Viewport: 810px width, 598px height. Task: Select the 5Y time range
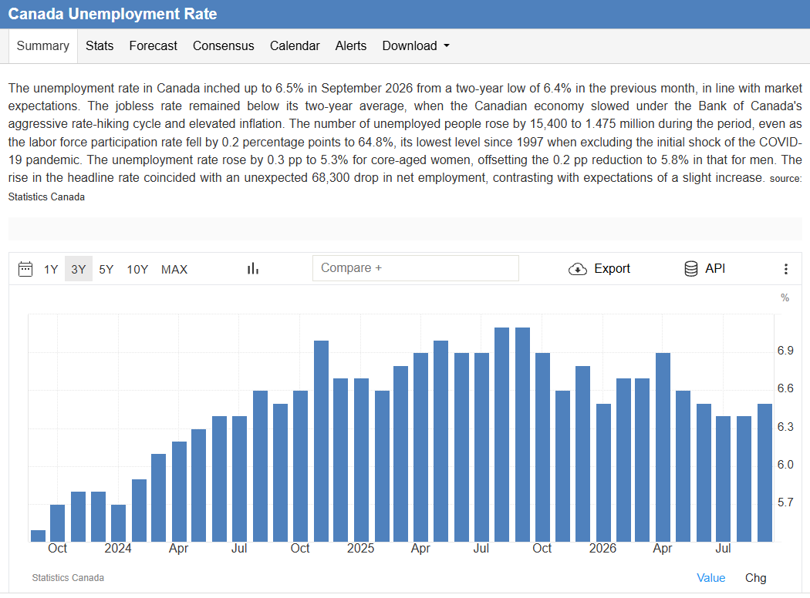[x=106, y=270]
